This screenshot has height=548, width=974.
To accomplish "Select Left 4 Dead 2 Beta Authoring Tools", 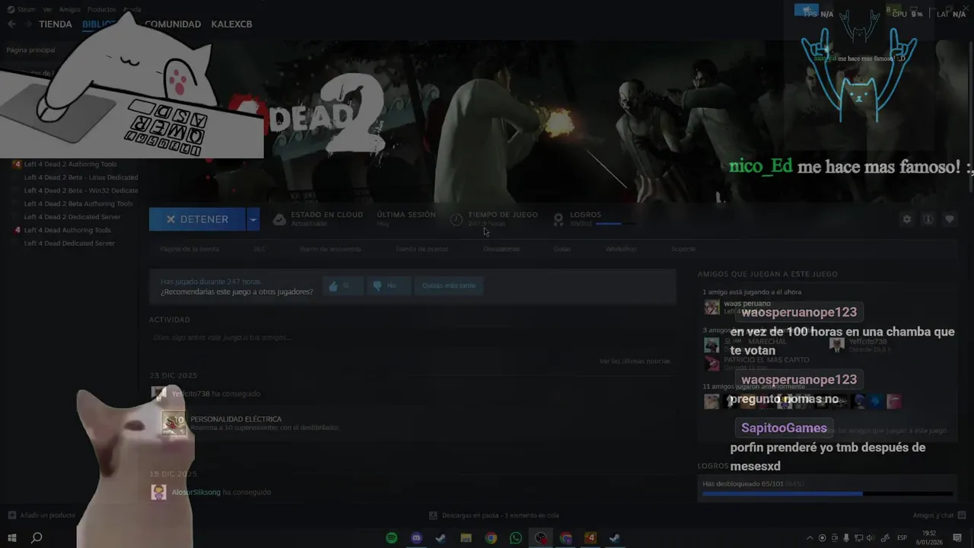I will point(78,204).
